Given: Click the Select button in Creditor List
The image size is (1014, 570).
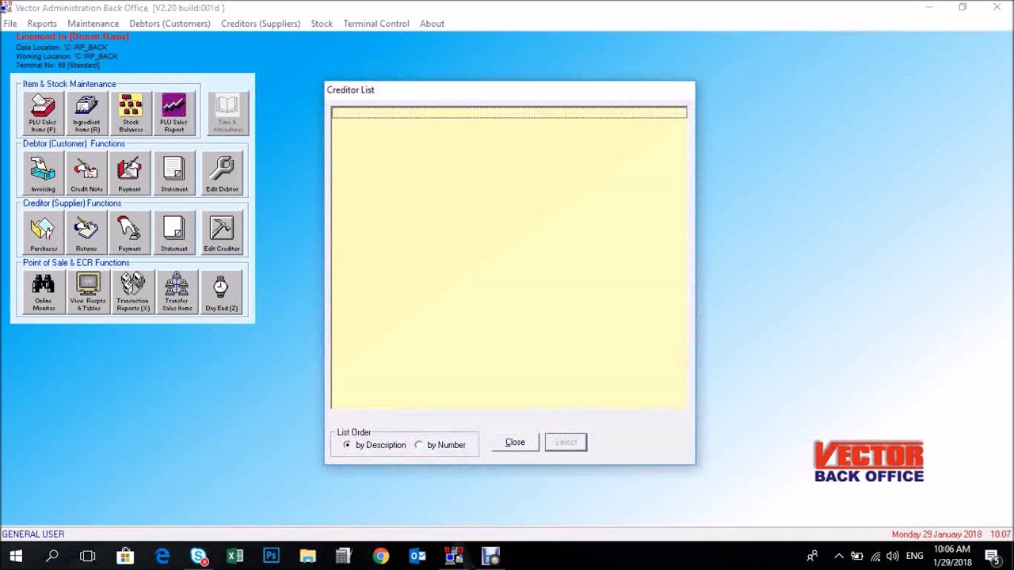Looking at the screenshot, I should (566, 443).
